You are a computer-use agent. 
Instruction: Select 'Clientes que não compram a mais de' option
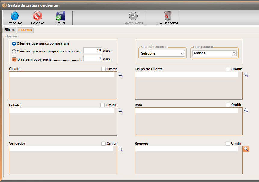click(14, 51)
